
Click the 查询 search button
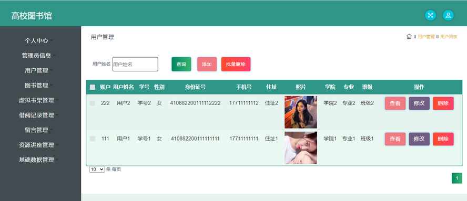181,64
